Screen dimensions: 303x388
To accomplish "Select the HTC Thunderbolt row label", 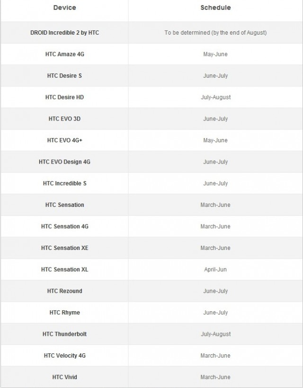I will (65, 334).
